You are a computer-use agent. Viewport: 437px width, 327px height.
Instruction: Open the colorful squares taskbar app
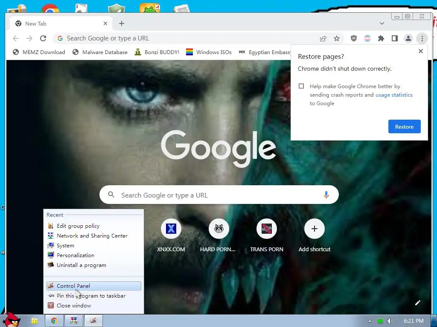[74, 321]
